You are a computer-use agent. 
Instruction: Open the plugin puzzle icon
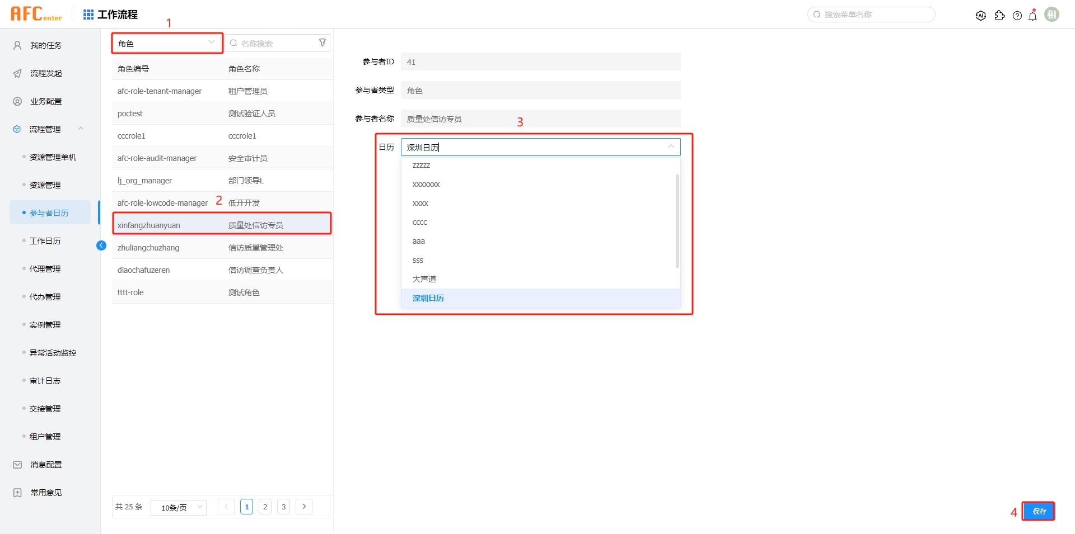pyautogui.click(x=999, y=16)
